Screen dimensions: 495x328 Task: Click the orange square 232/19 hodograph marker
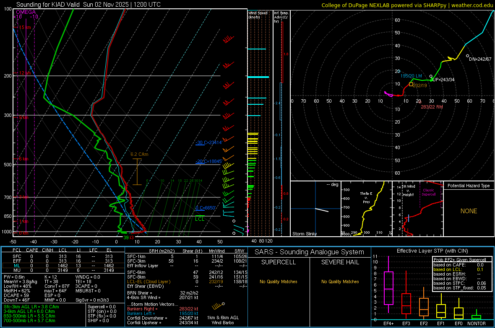click(x=411, y=84)
